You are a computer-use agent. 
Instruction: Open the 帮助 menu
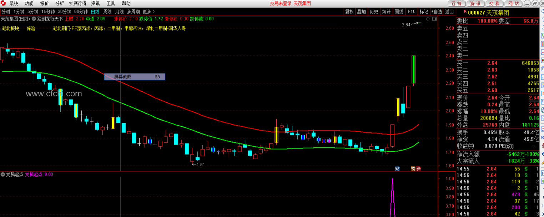point(126,3)
